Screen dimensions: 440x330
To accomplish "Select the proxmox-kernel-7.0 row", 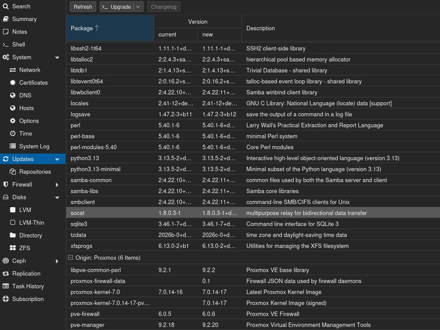I will click(x=253, y=292).
